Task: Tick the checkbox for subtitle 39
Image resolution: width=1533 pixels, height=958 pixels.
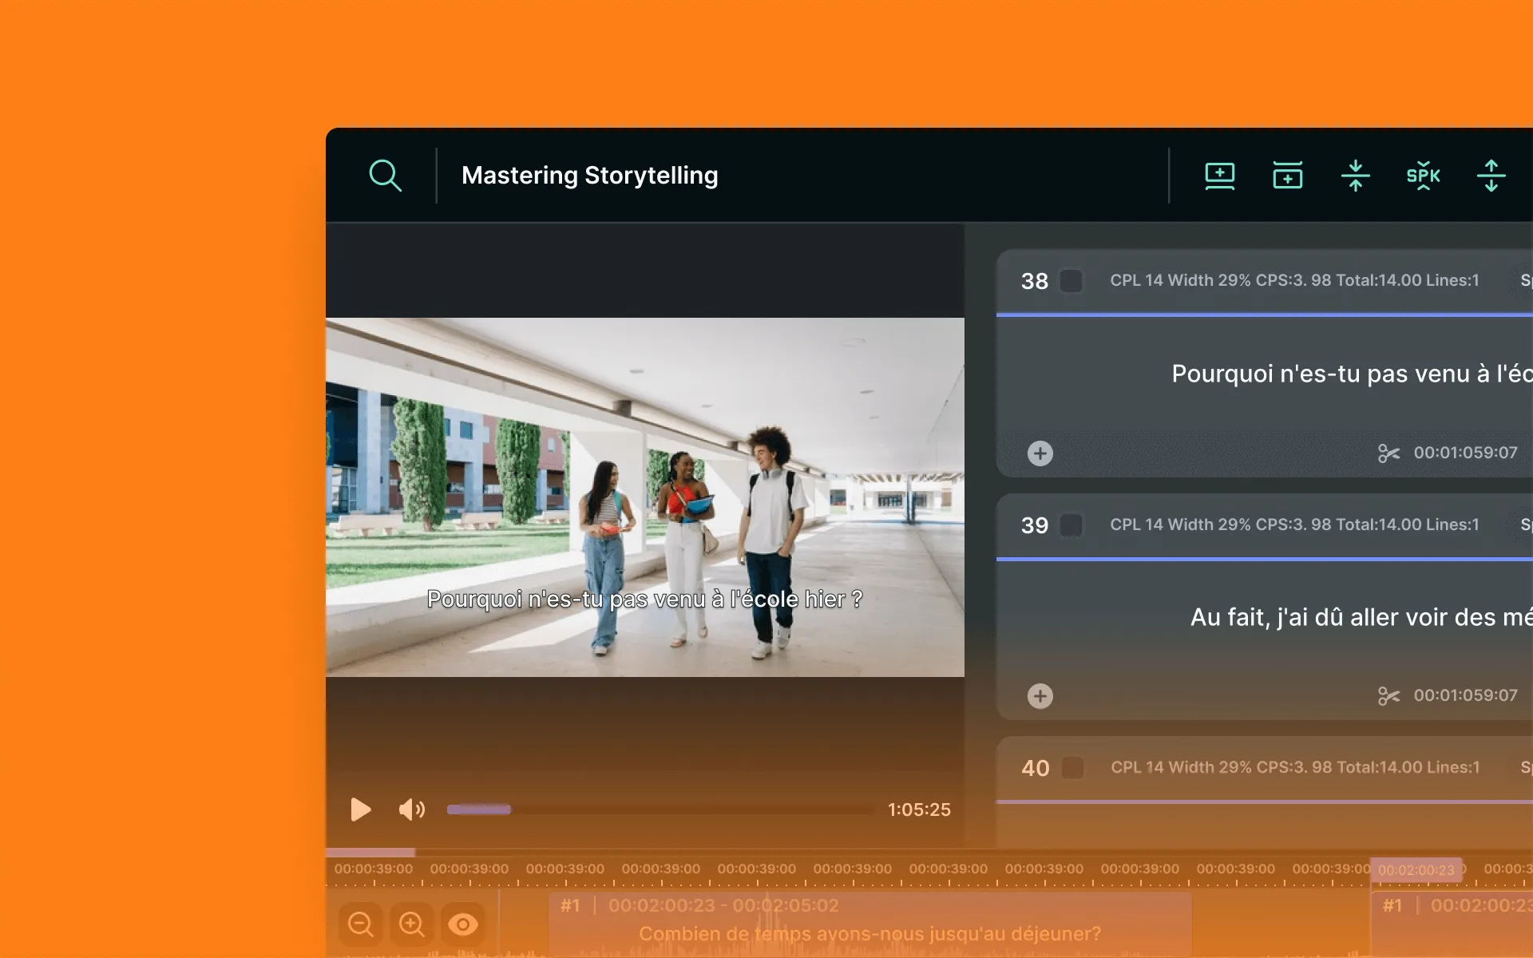Action: point(1071,525)
